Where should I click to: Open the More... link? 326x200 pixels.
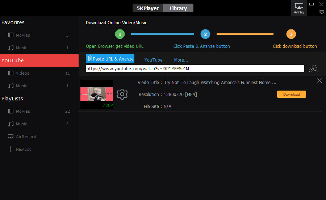coord(181,60)
